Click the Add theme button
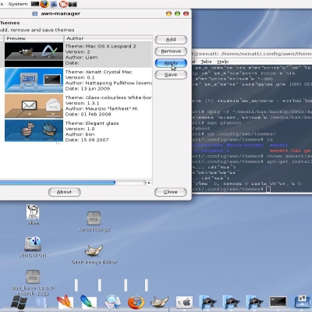The width and height of the screenshot is (312, 312). 171,40
